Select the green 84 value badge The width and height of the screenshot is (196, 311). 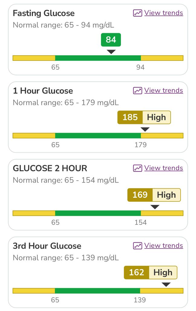coord(111,39)
